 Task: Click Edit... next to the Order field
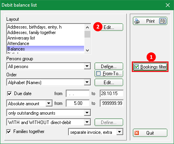pos(109,83)
